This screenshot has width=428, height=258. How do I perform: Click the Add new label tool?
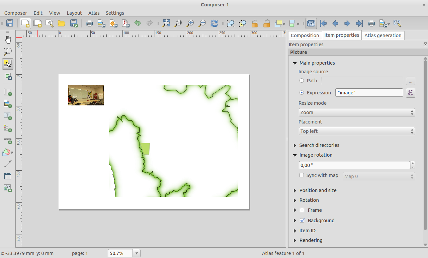tap(8, 116)
